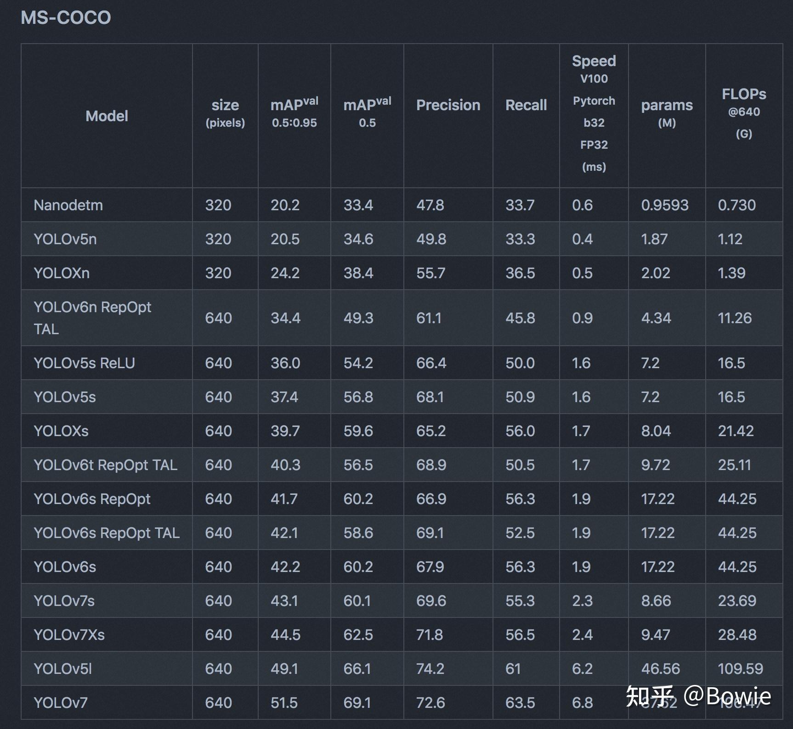This screenshot has height=729, width=793.
Task: Select the YOLOv5s ReLU row name
Action: tap(85, 363)
